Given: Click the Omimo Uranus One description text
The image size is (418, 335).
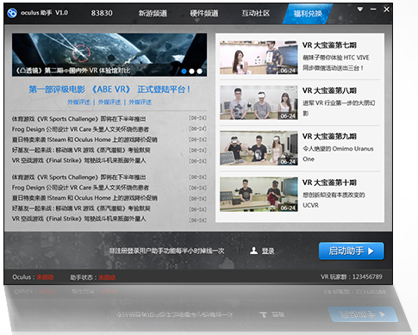Looking at the screenshot, I should point(338,154).
